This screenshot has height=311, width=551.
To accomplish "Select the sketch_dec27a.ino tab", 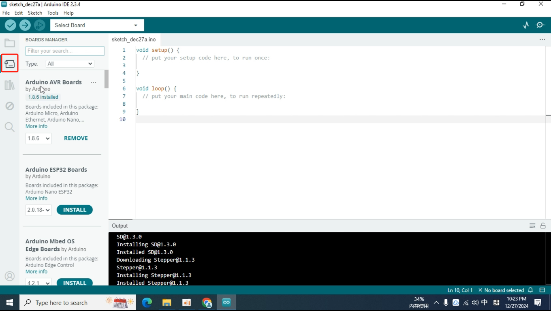I will [x=134, y=40].
